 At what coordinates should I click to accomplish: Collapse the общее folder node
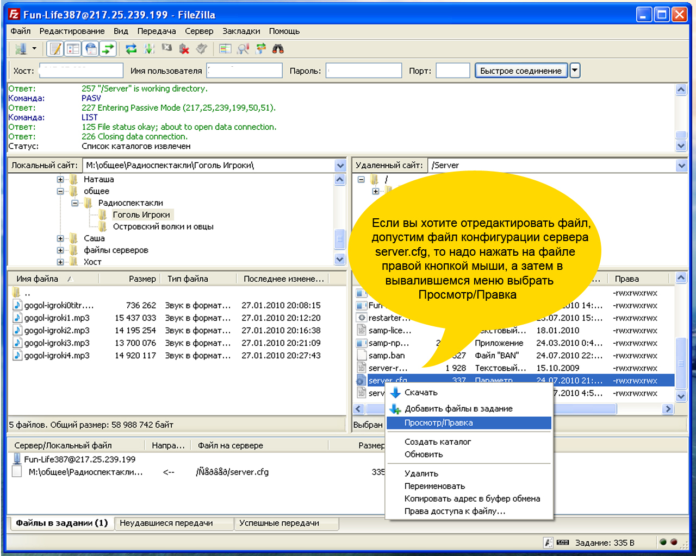pyautogui.click(x=60, y=191)
